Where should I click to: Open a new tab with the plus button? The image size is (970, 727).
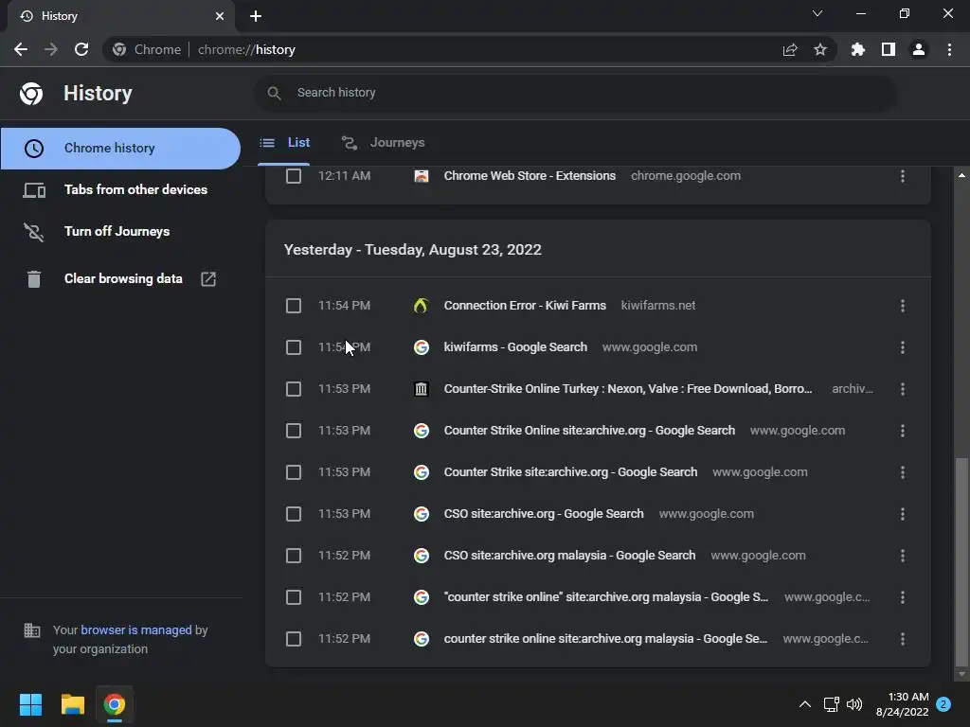(256, 16)
